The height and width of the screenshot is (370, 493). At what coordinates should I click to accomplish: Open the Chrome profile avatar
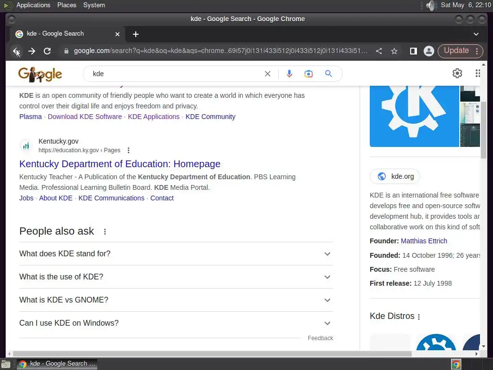click(x=429, y=51)
